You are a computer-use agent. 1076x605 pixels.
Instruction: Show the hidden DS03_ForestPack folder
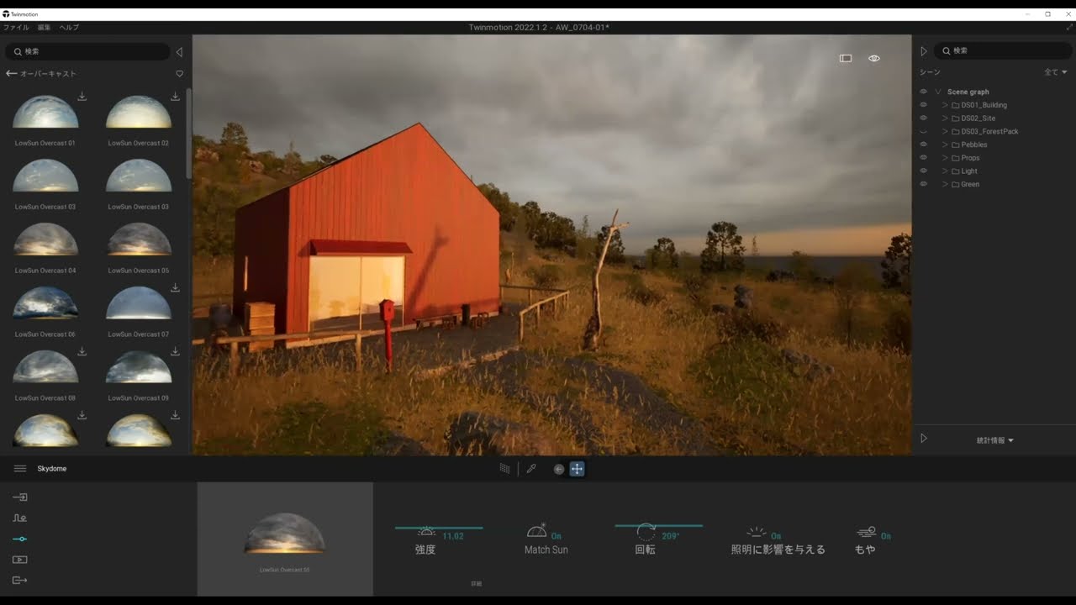coord(923,132)
